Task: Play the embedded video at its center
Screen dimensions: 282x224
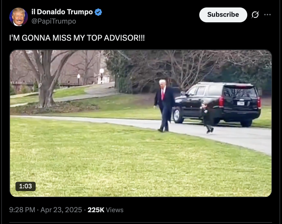Action: tap(141, 123)
